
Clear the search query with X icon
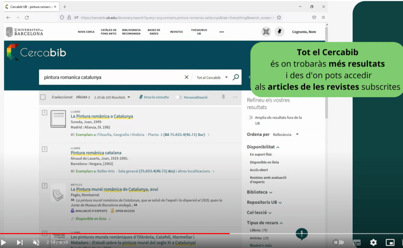187,77
